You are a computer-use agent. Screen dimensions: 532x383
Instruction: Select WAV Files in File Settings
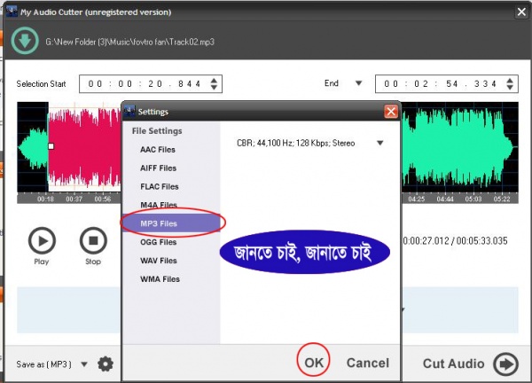(159, 261)
